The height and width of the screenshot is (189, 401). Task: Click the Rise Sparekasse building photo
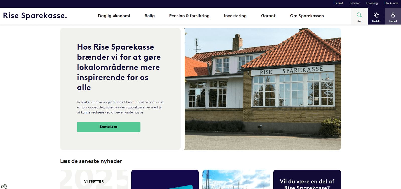point(263,89)
